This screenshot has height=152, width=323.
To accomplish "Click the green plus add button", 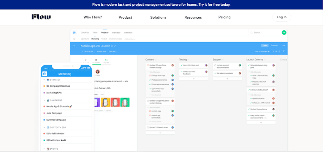I will click(x=284, y=33).
